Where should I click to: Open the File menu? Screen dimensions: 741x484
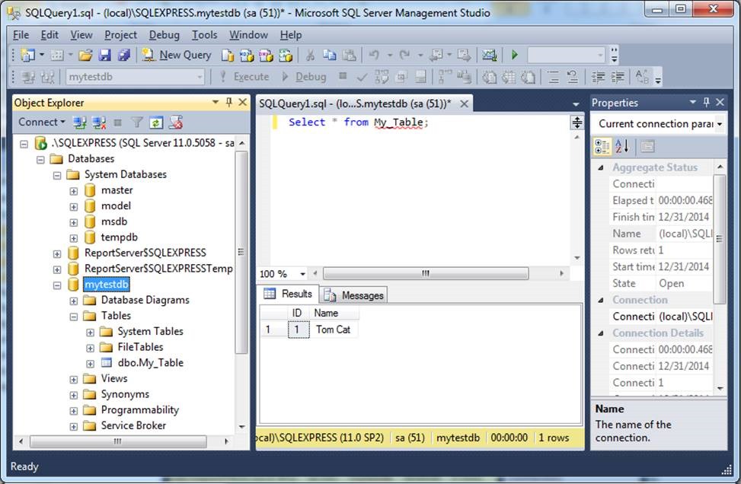pos(21,35)
